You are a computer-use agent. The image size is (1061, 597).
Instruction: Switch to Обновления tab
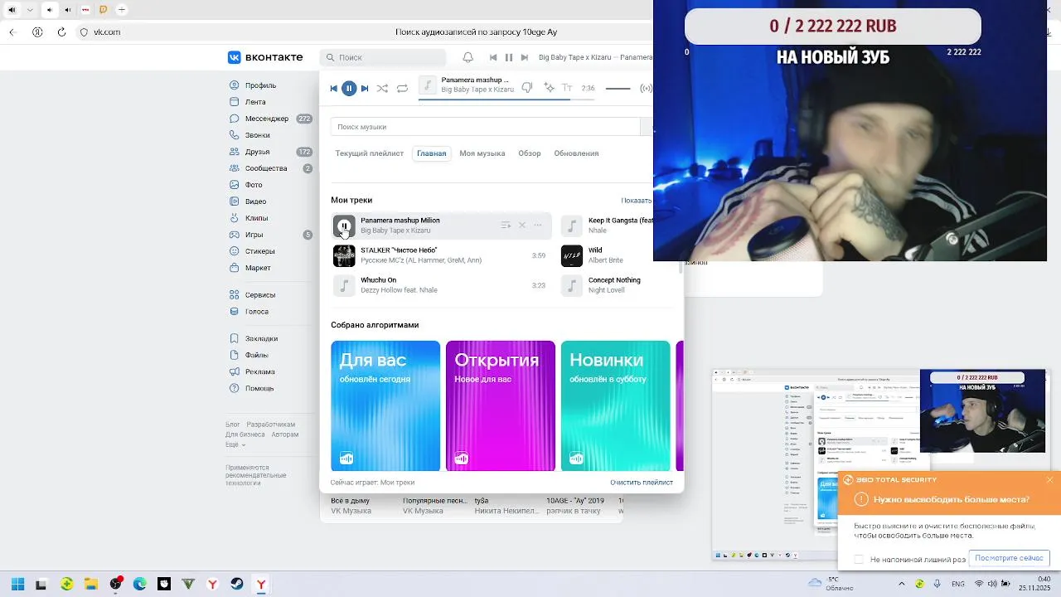(x=576, y=153)
